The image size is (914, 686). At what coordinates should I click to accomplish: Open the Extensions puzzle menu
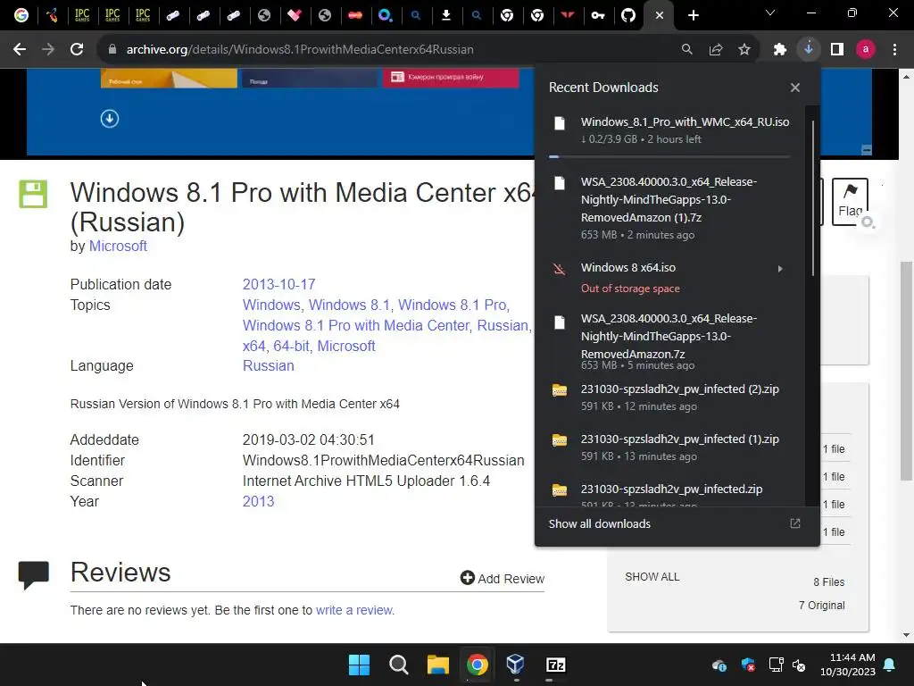[780, 50]
